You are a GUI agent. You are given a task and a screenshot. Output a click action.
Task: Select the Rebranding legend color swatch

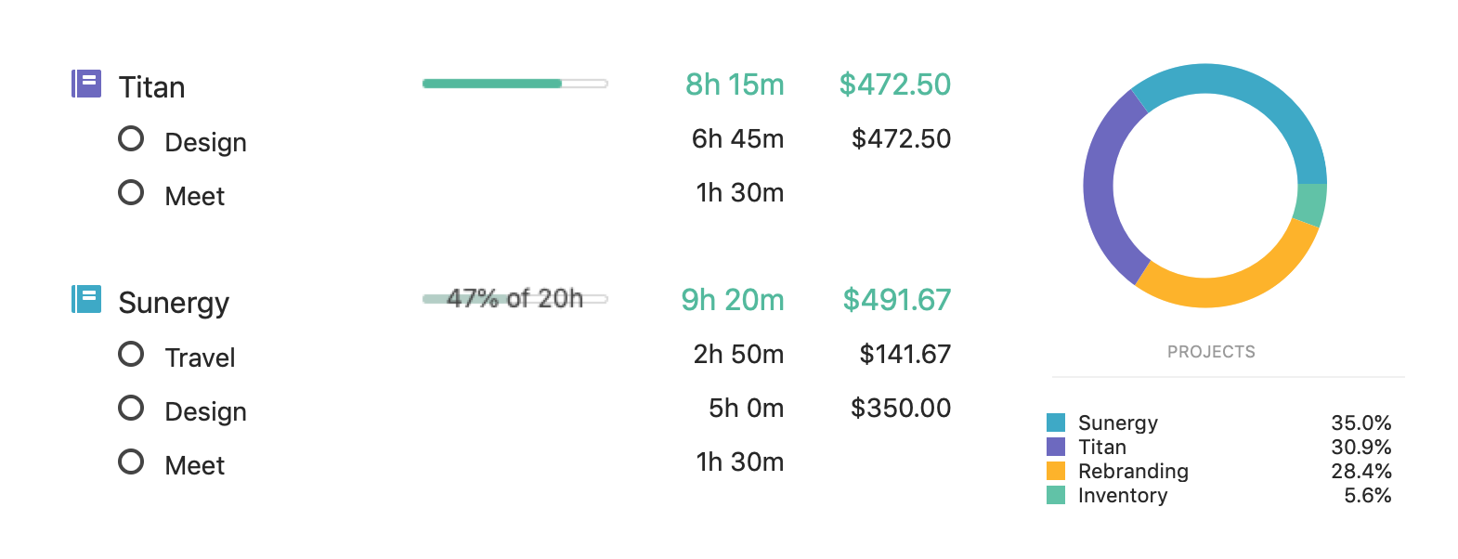click(1056, 472)
